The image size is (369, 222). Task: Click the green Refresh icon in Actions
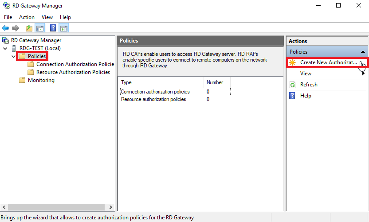[292, 85]
